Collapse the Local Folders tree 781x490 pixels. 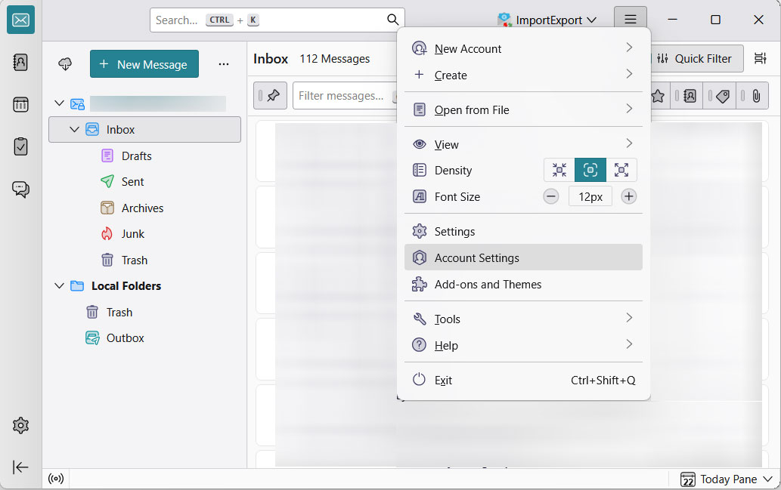click(x=60, y=286)
